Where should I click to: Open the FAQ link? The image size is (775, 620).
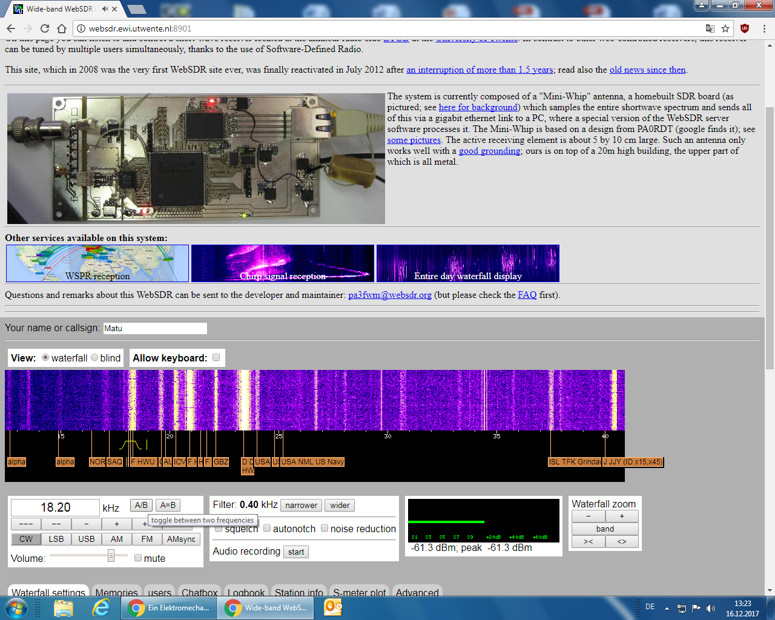click(527, 295)
